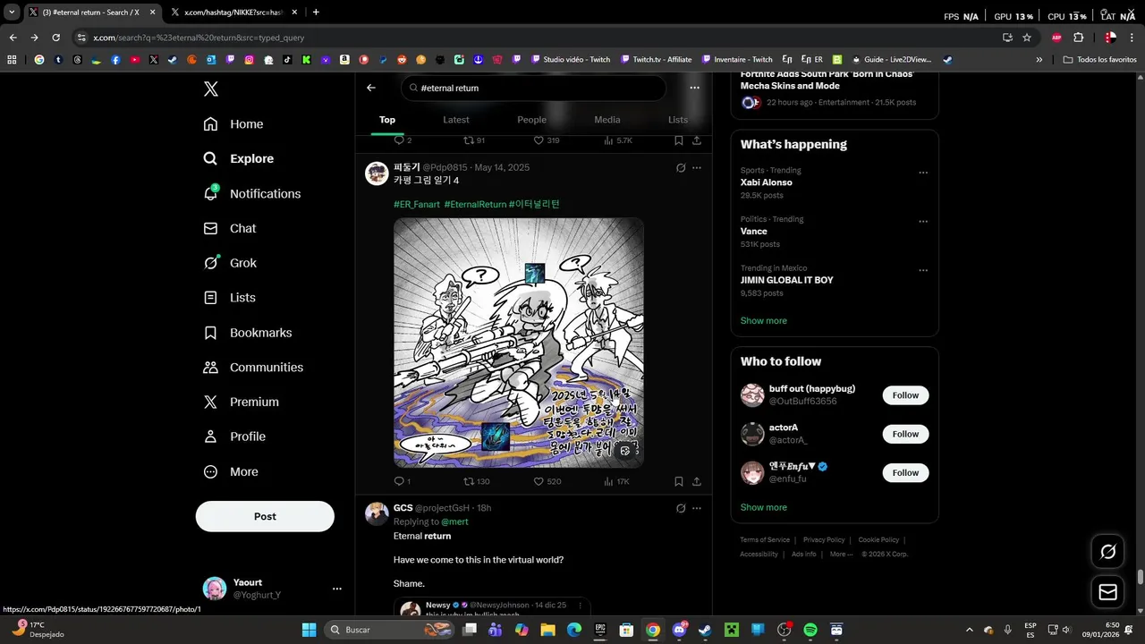Open the More menu in the sidebar
Screen dimensions: 1145x644
tap(231, 471)
